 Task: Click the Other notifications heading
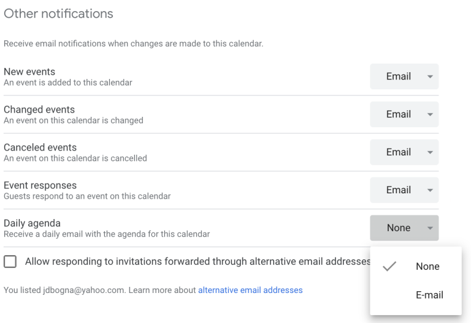pos(58,13)
